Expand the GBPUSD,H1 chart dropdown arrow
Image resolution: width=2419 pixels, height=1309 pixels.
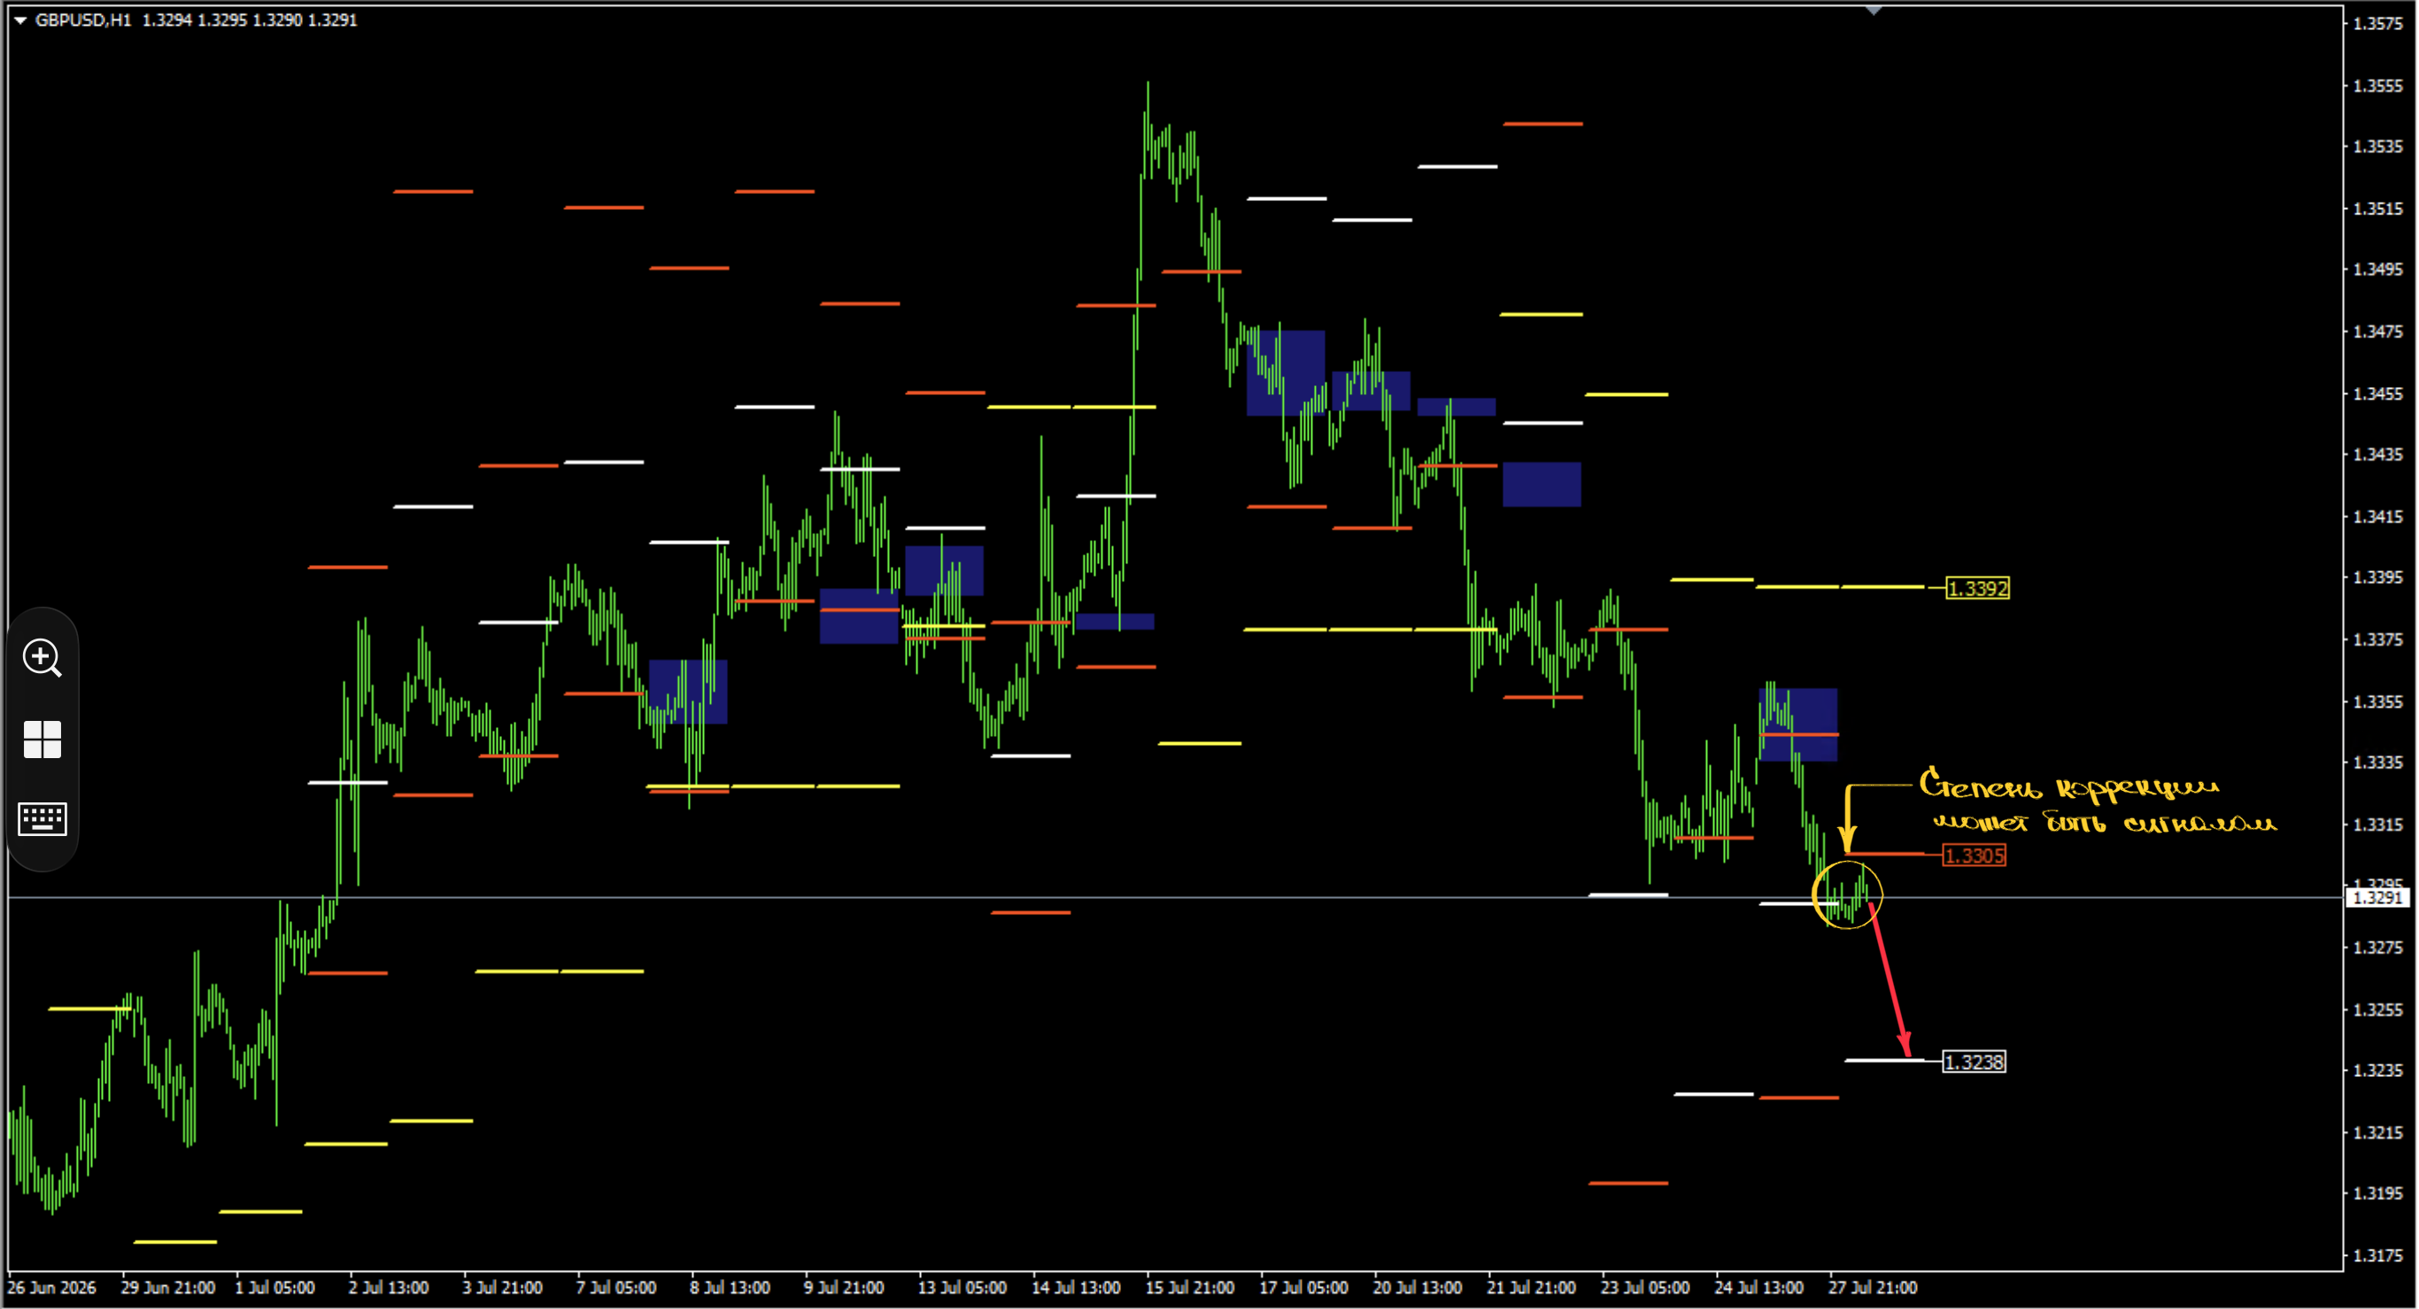(x=19, y=19)
